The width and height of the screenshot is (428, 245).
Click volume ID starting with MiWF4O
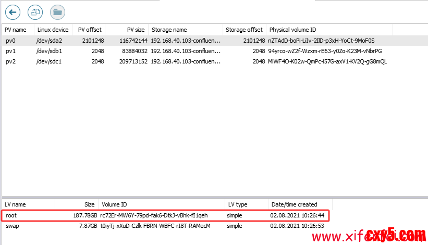[x=327, y=61]
